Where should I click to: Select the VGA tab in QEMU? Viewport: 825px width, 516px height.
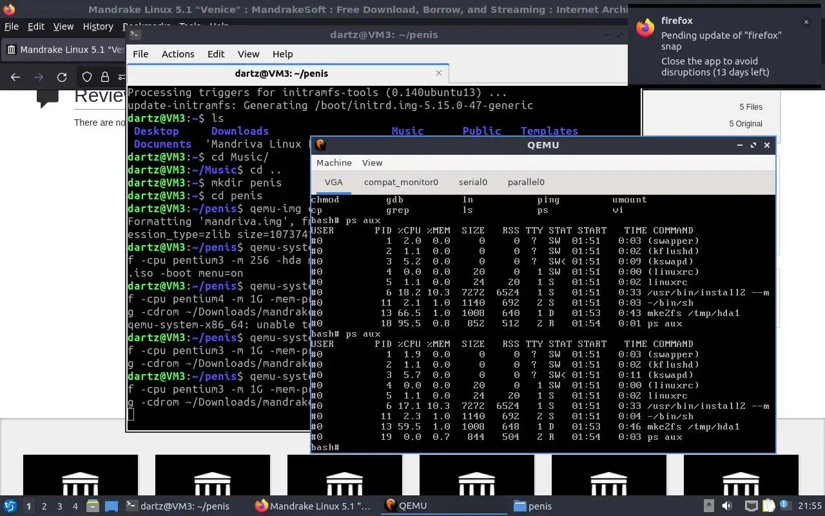tap(334, 182)
